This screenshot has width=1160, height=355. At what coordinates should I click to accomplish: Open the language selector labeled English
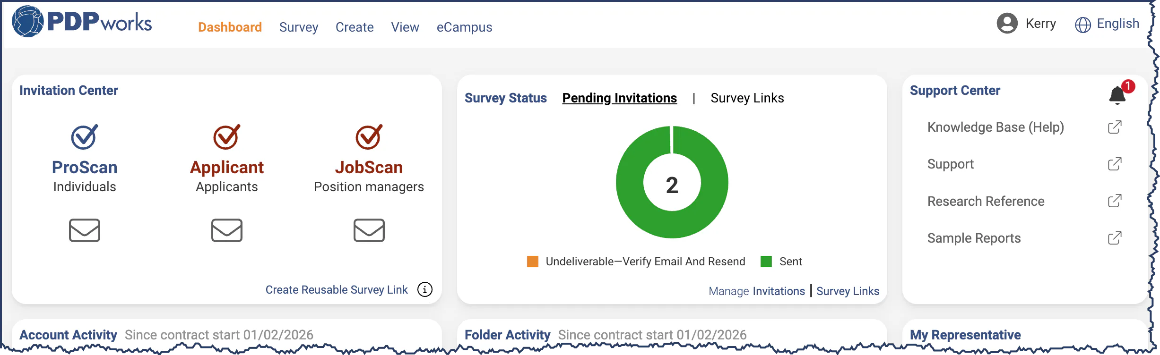pos(1118,24)
